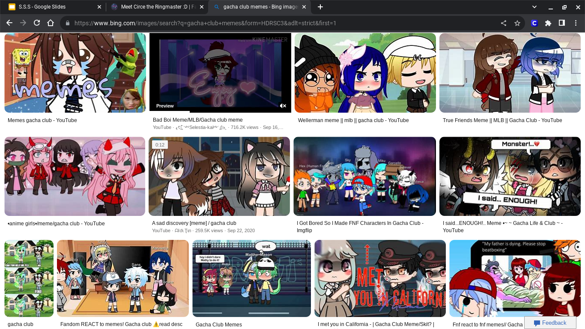Click 'Fandom REACT to memes!' caption

[x=121, y=324]
